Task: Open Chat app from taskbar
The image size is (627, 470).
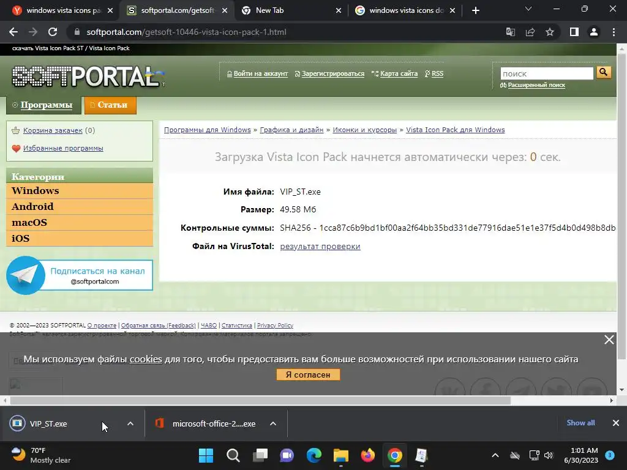Action: click(287, 455)
